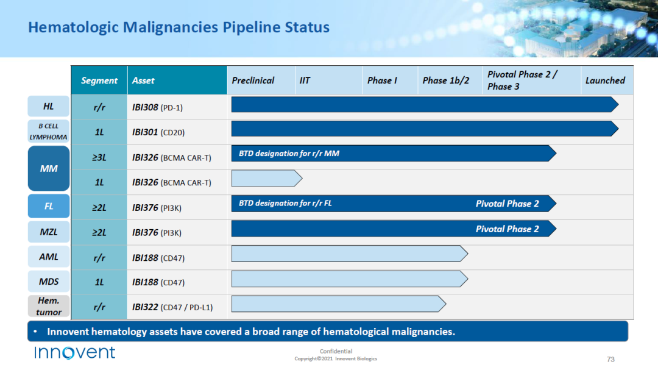Select the "r/r" segment cell in the IBI308 row

[99, 107]
